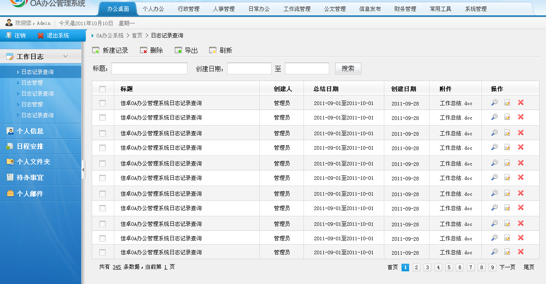The image size is (546, 284).
Task: Expand the 个人信息 sidebar section
Action: tap(41, 131)
